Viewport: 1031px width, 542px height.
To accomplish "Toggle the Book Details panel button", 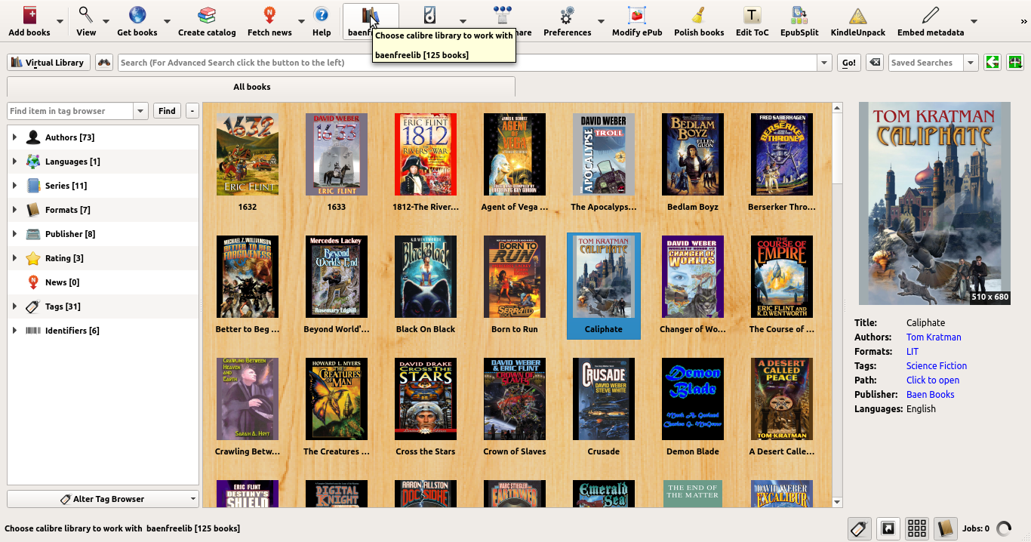I will click(x=946, y=528).
